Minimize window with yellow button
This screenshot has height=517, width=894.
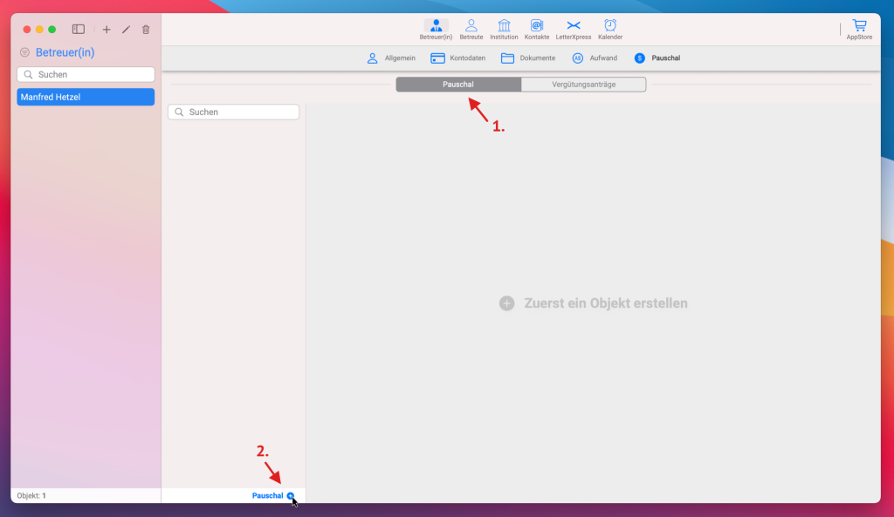[39, 29]
